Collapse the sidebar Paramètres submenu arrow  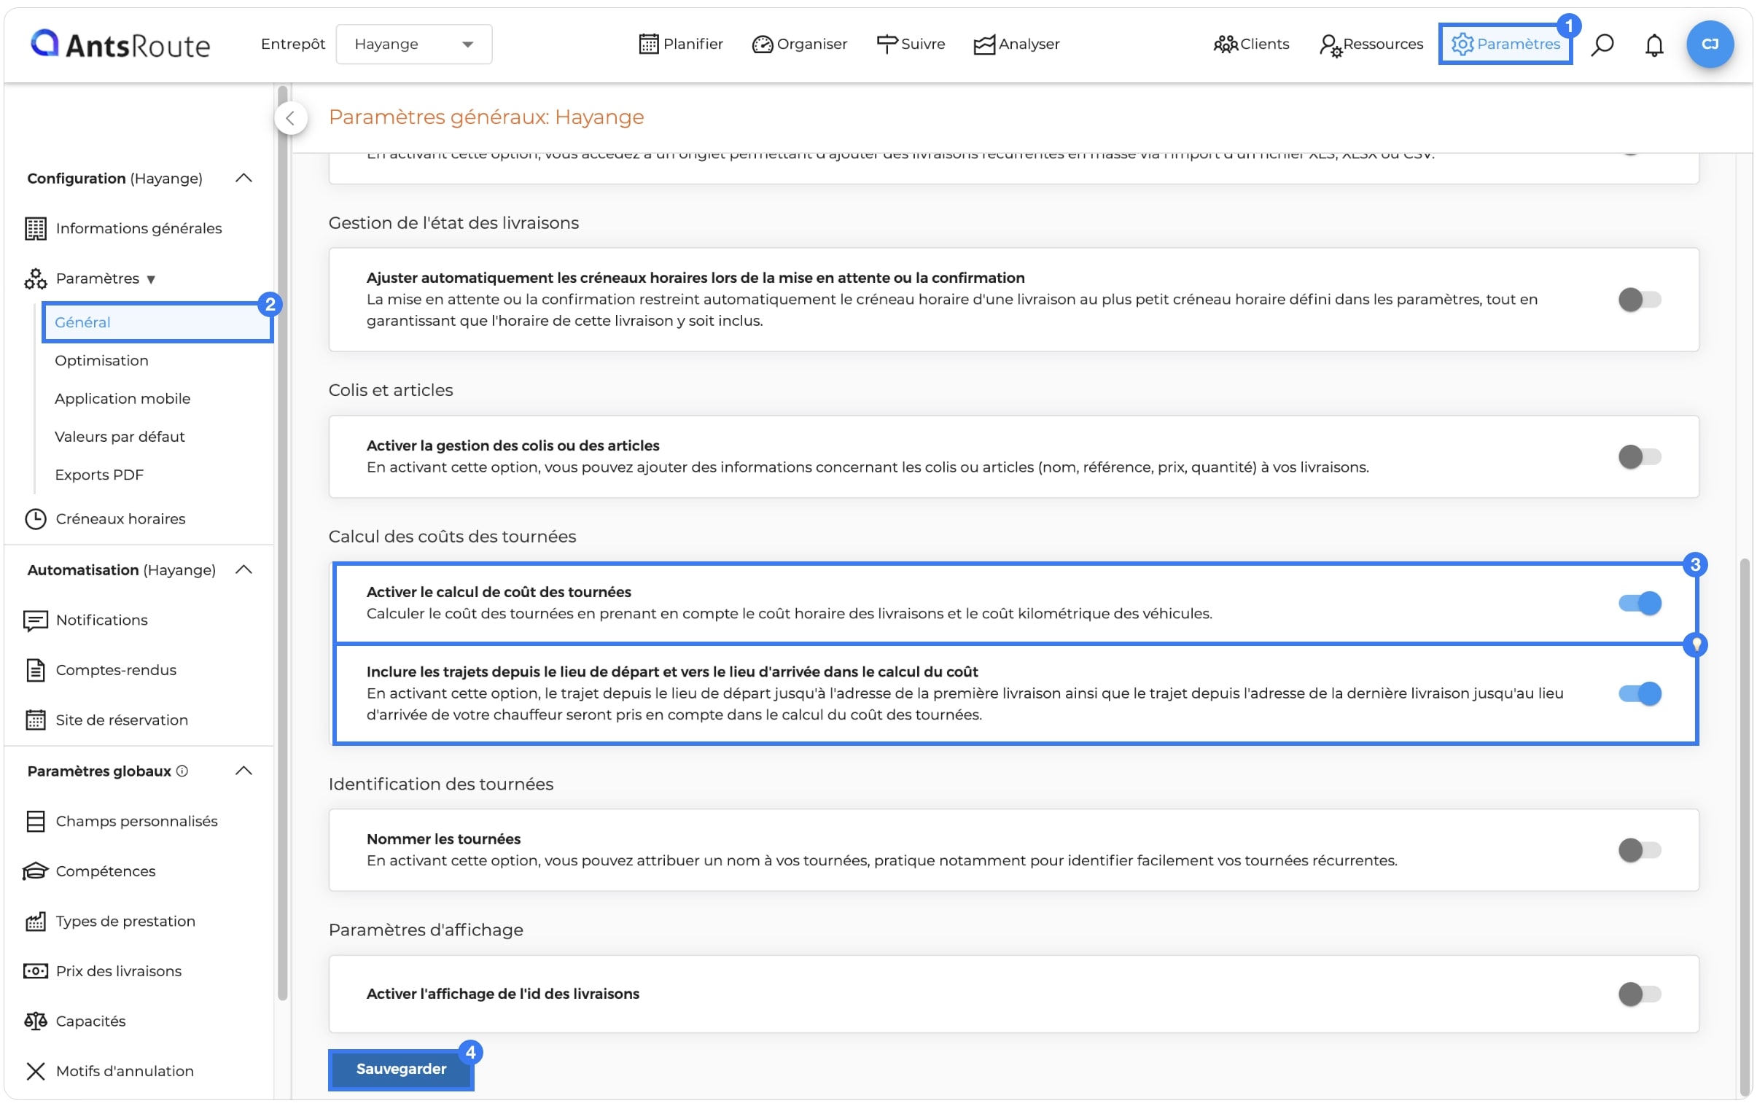tap(151, 279)
